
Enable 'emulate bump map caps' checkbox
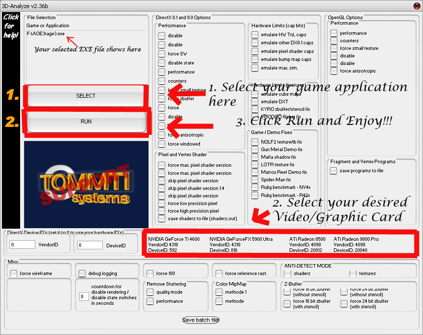255,59
